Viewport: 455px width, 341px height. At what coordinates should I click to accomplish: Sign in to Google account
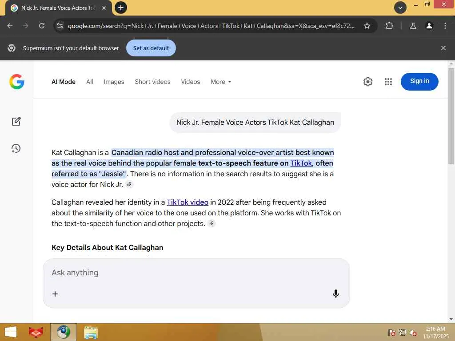(419, 82)
